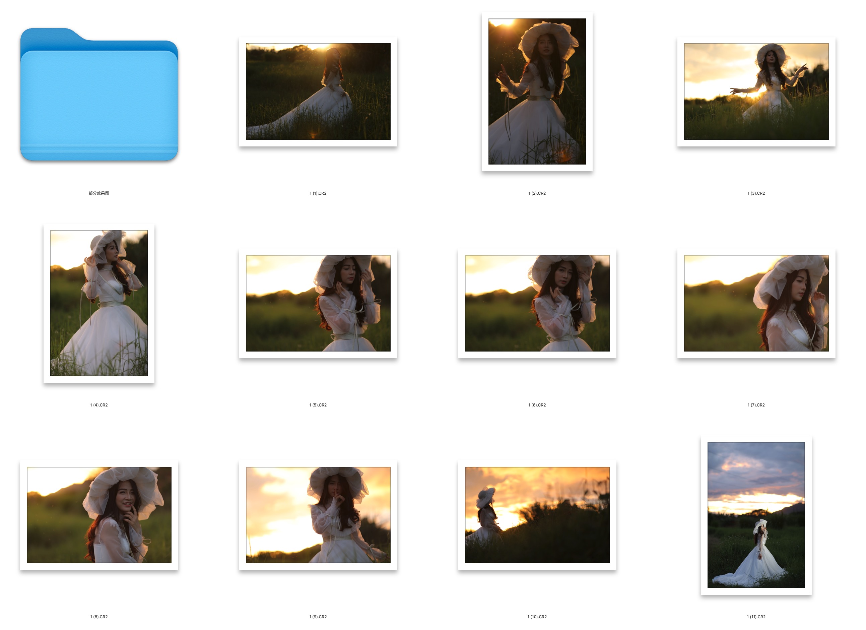The image size is (866, 630).
Task: Select the 1 (1).CR2 photo thumbnail
Action: (318, 92)
